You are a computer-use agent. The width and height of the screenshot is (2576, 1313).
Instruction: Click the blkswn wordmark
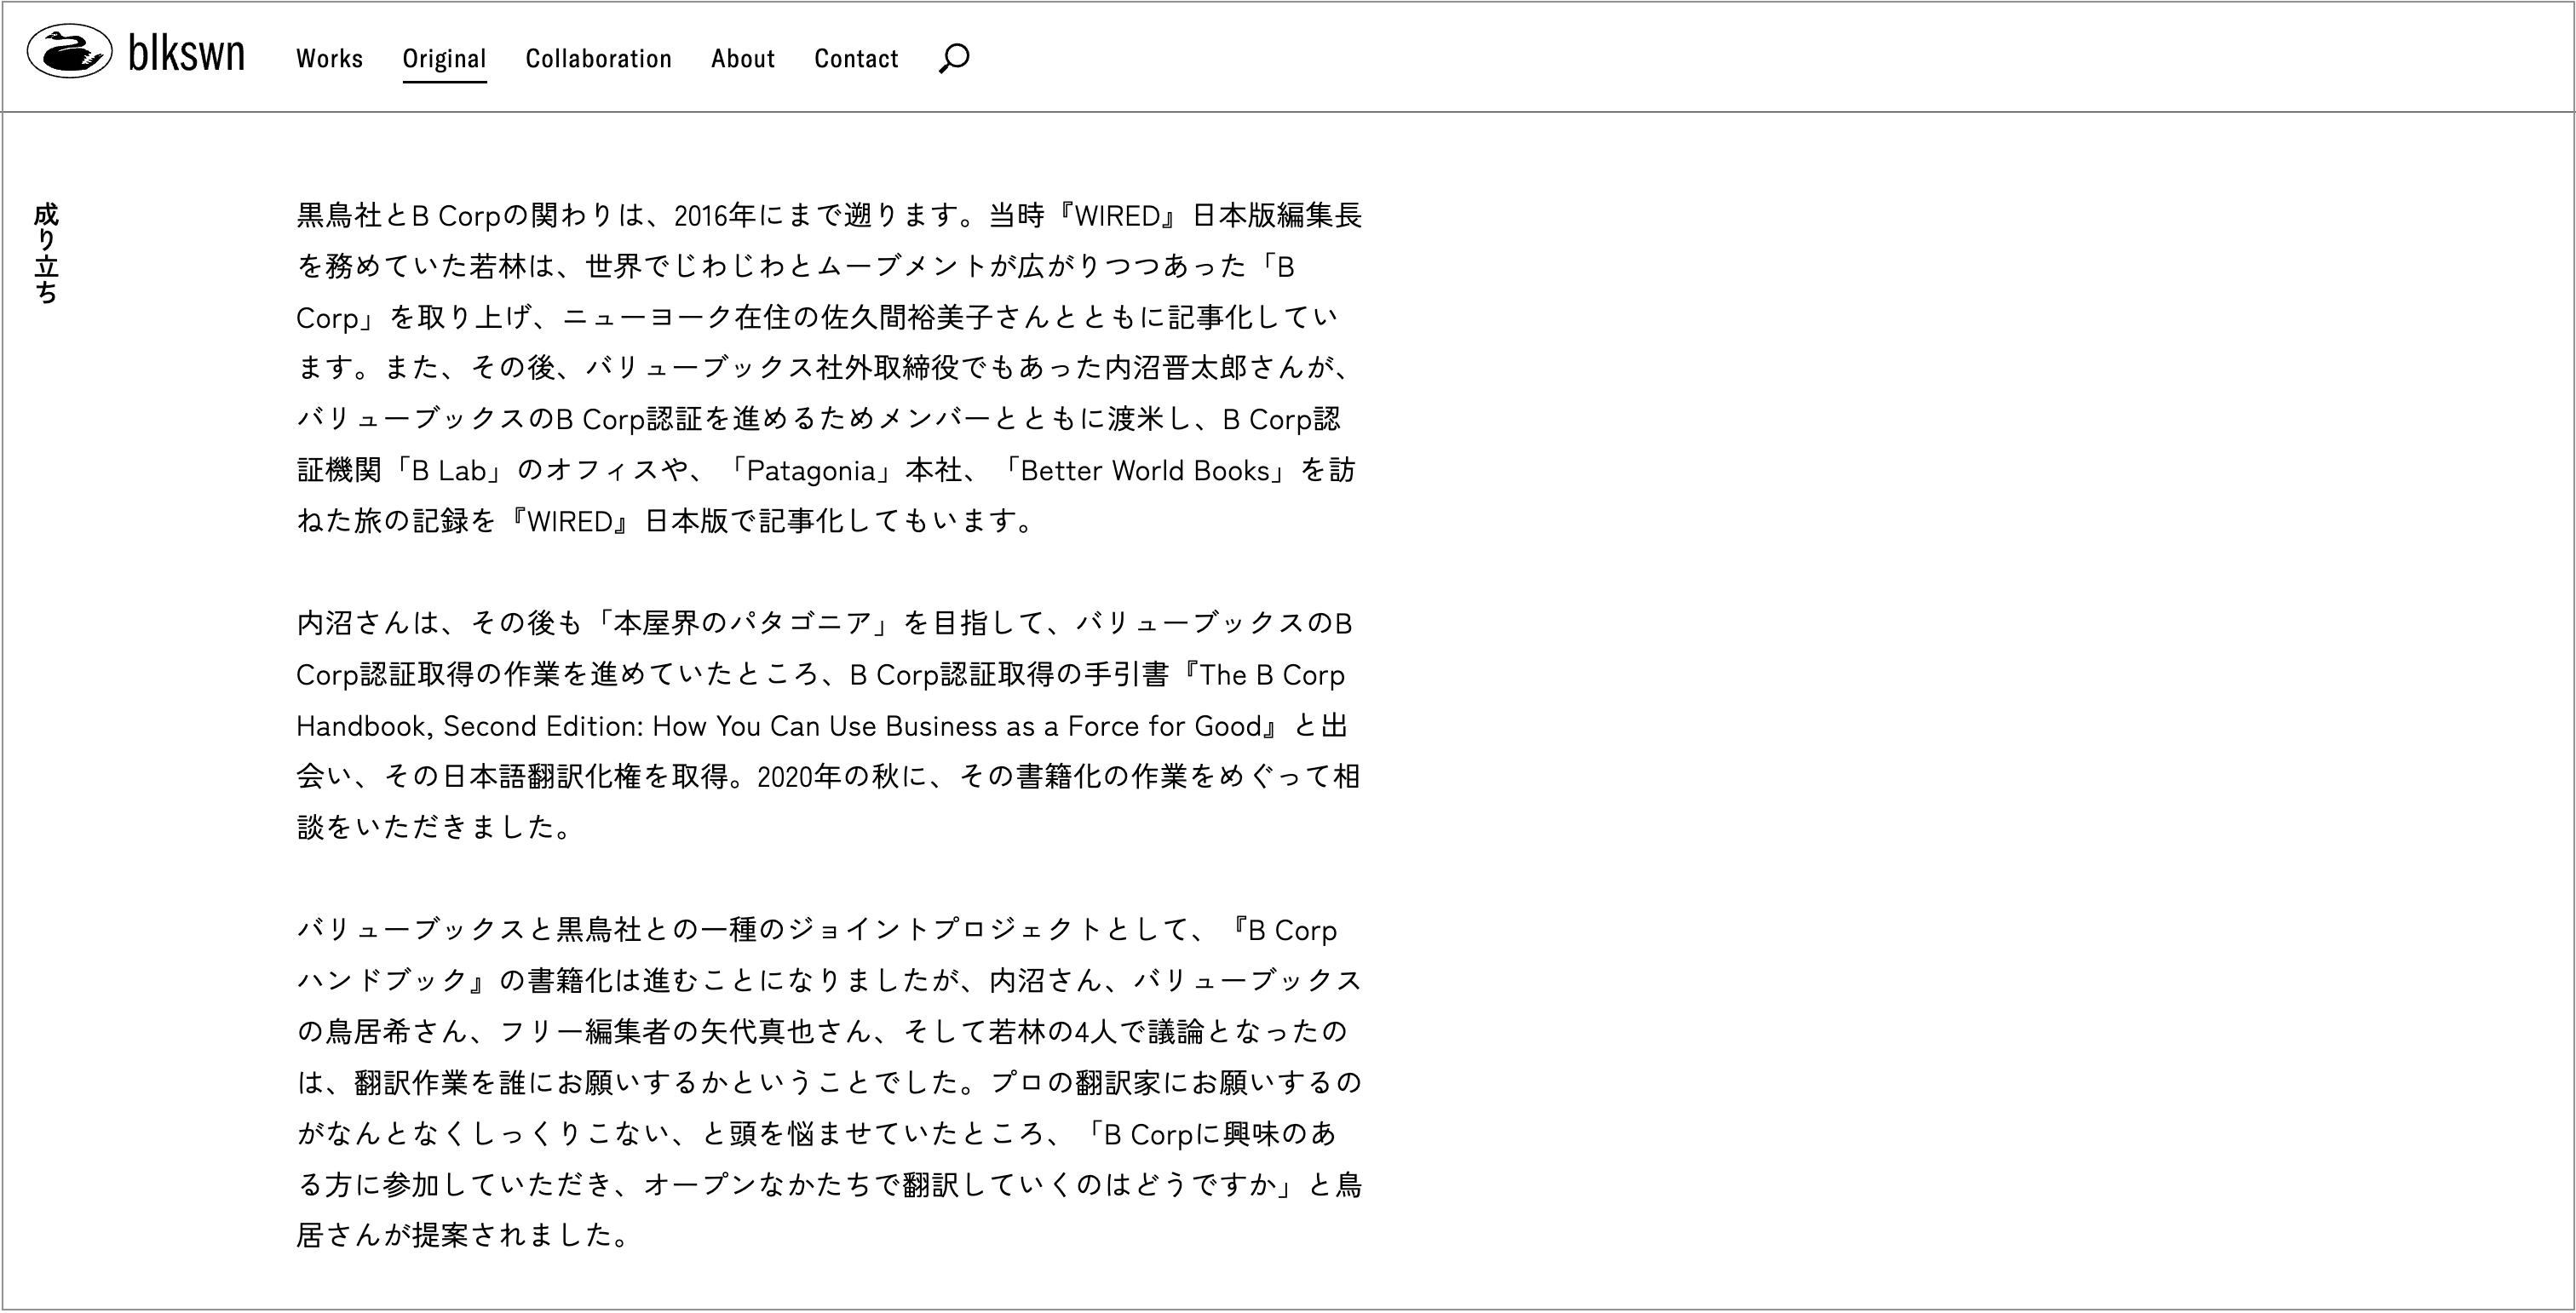pos(187,54)
